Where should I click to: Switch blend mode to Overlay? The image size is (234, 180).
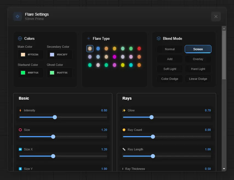point(198,59)
